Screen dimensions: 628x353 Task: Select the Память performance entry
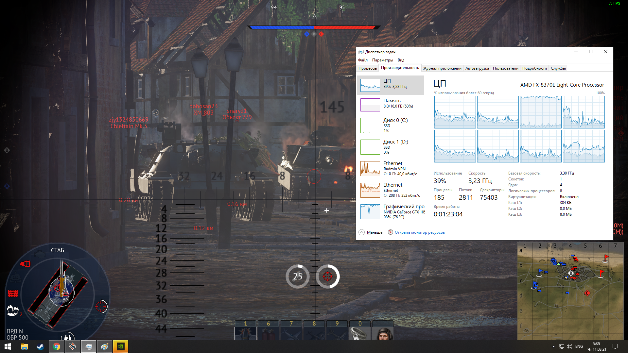(391, 105)
